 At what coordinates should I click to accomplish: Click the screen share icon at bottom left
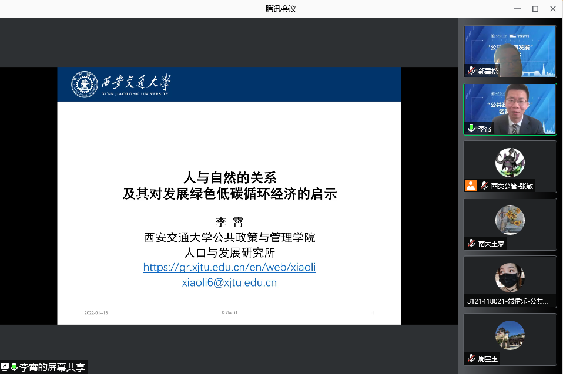pyautogui.click(x=5, y=367)
